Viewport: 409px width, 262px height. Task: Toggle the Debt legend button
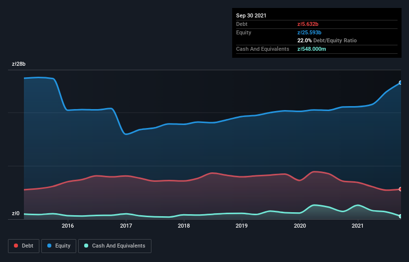[23, 246]
